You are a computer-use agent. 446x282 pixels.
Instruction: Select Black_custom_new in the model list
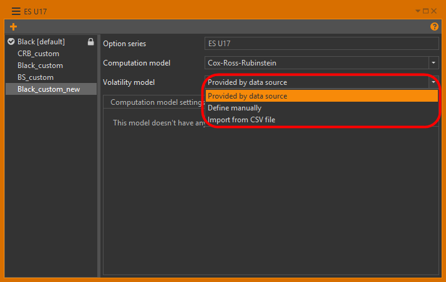coord(49,89)
